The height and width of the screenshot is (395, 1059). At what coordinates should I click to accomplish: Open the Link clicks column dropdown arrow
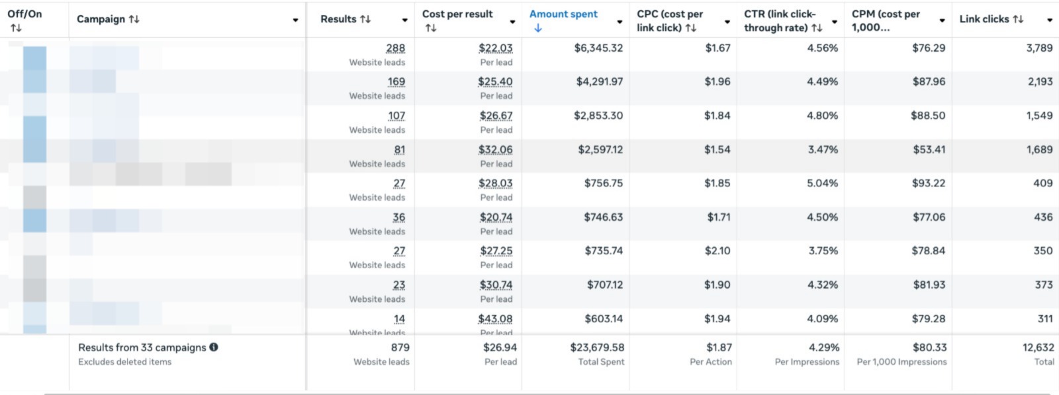(x=1049, y=20)
